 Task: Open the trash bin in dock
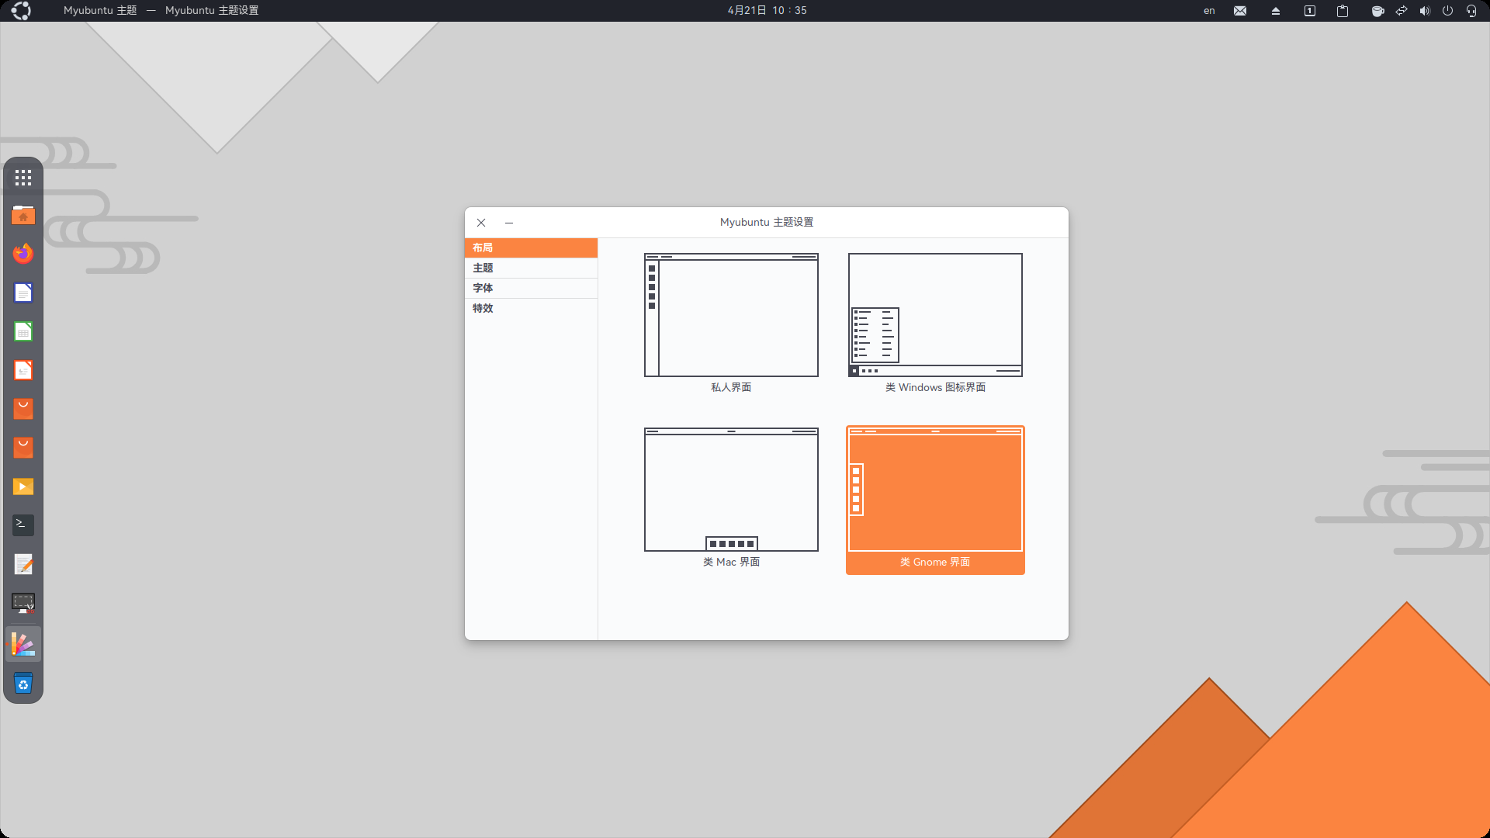pyautogui.click(x=23, y=684)
